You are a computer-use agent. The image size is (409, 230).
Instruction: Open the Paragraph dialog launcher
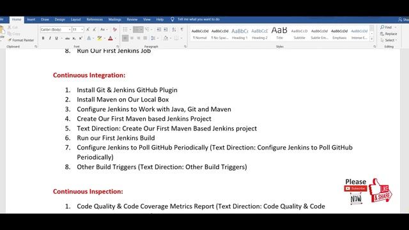point(185,47)
